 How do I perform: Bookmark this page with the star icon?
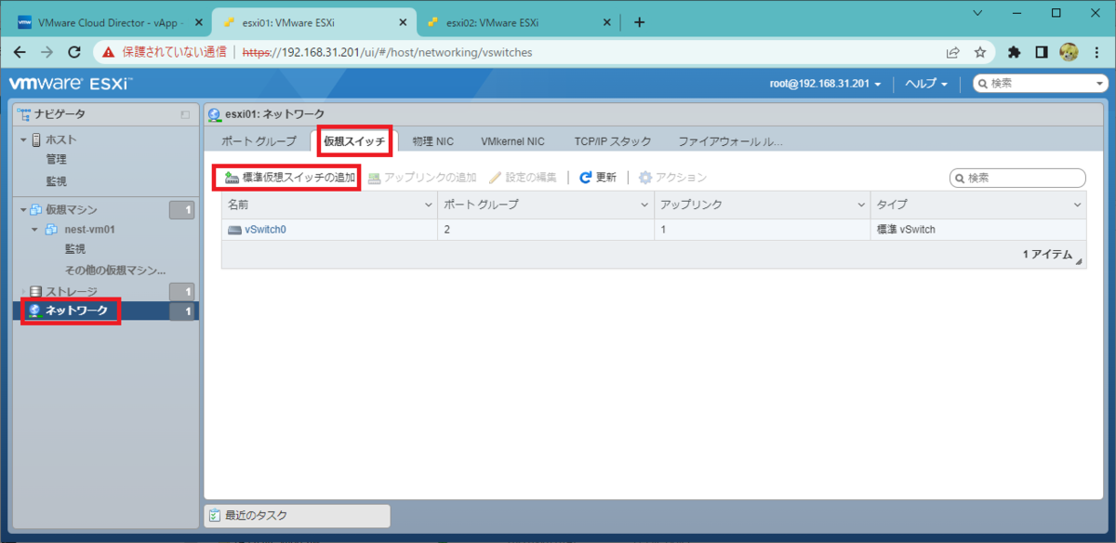(x=979, y=52)
